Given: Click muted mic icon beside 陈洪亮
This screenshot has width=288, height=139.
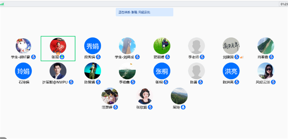Looking at the screenshot, I should tap(237, 82).
